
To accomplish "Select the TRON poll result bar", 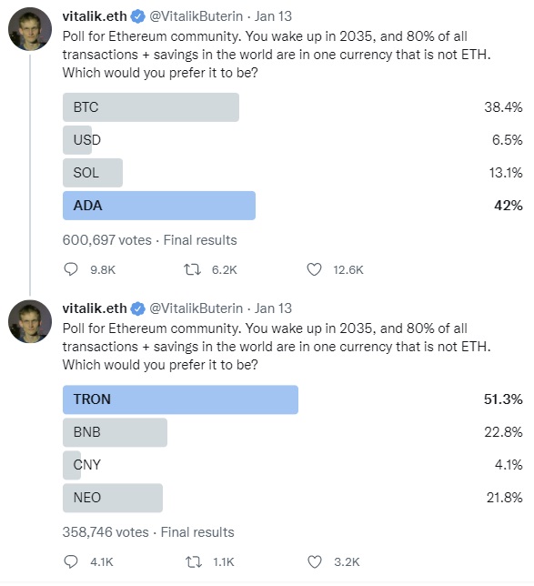I will [180, 399].
